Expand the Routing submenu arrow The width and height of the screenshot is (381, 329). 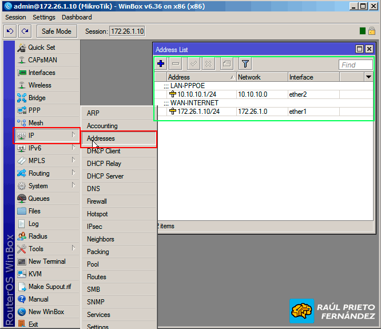[73, 173]
